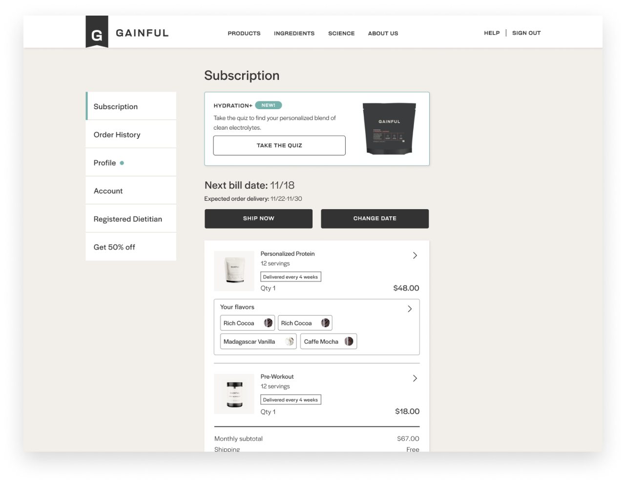Open the Profile sidebar item
Image resolution: width=626 pixels, height=483 pixels.
[131, 163]
